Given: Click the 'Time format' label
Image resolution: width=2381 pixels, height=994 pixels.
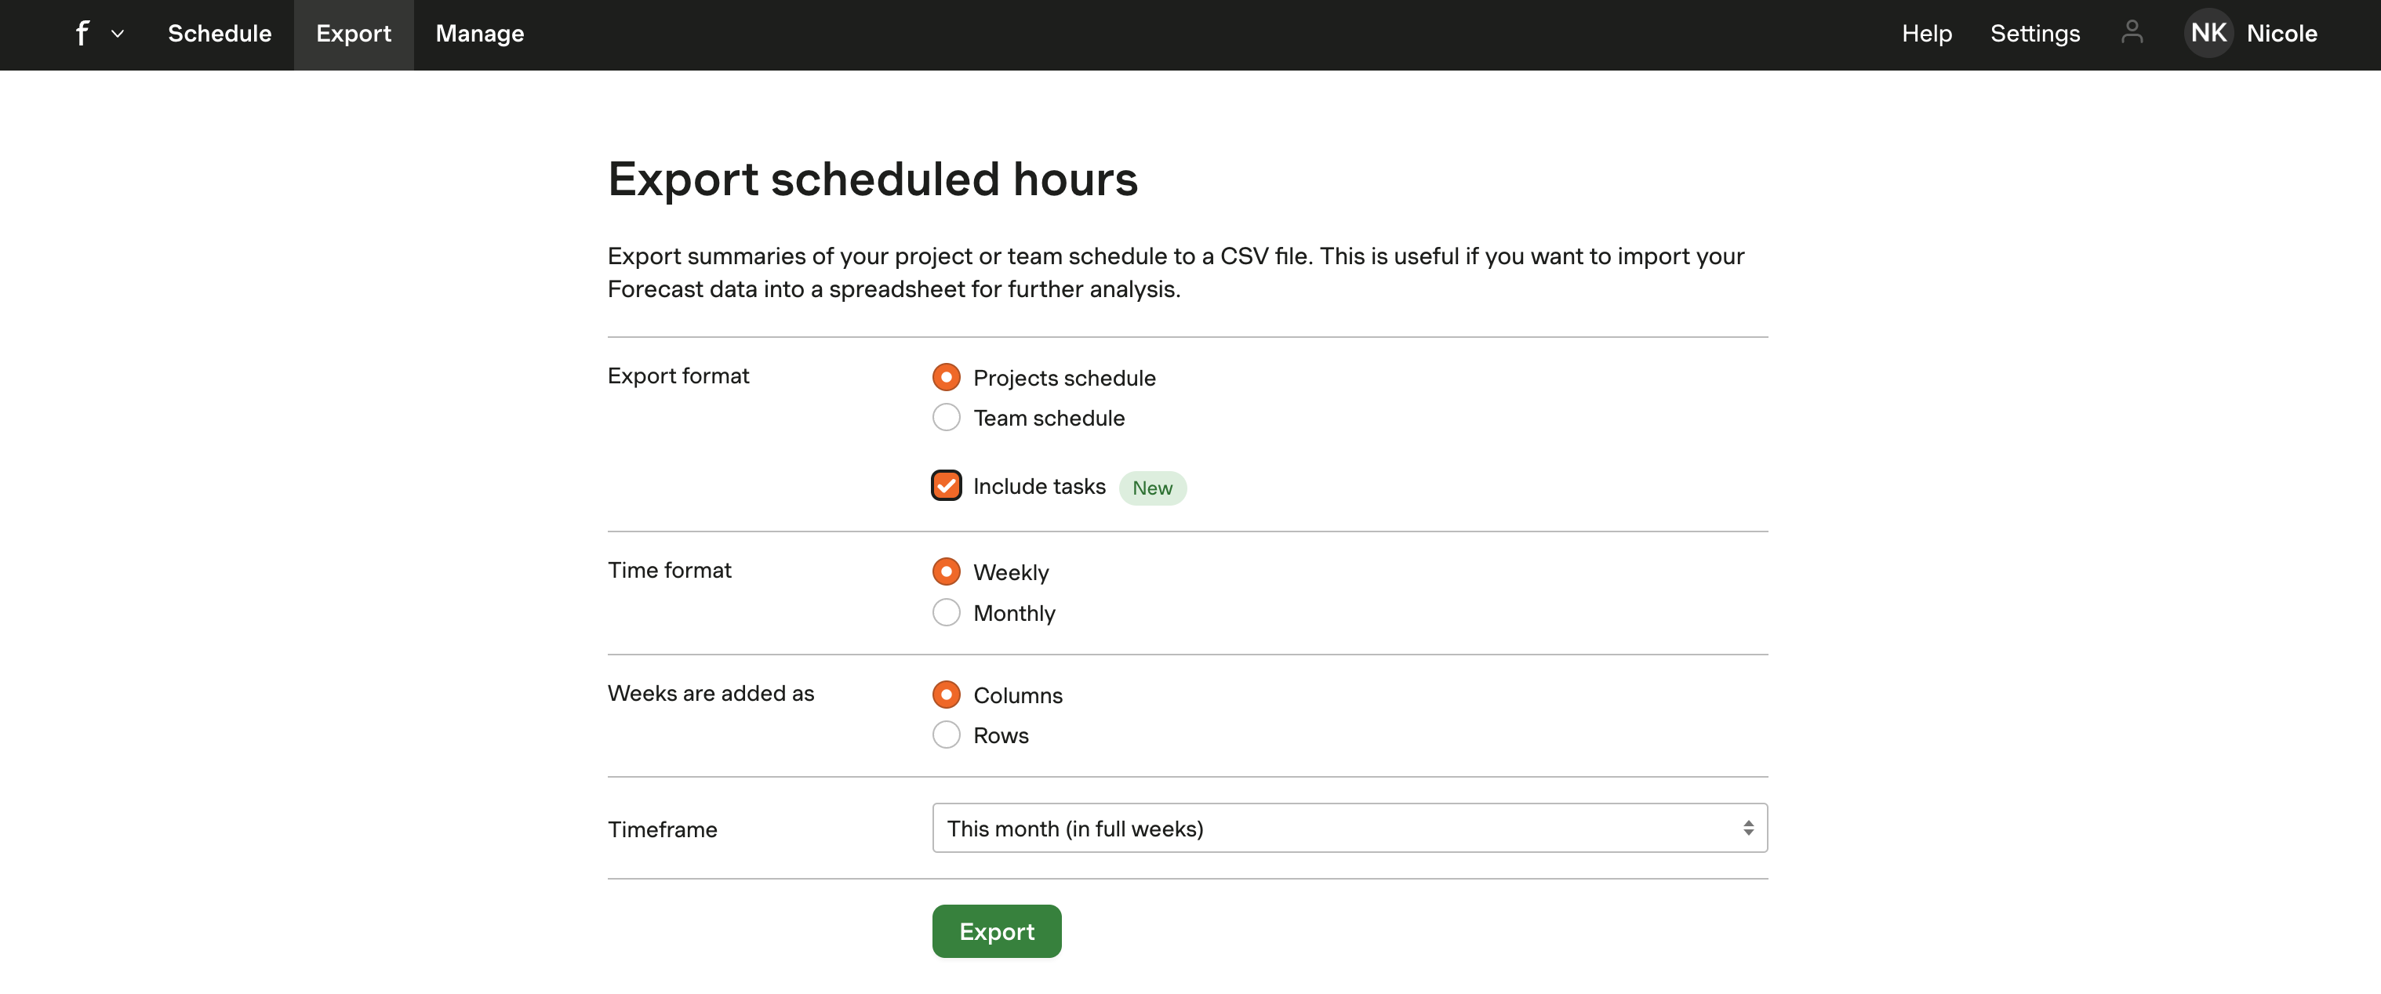Looking at the screenshot, I should [669, 570].
